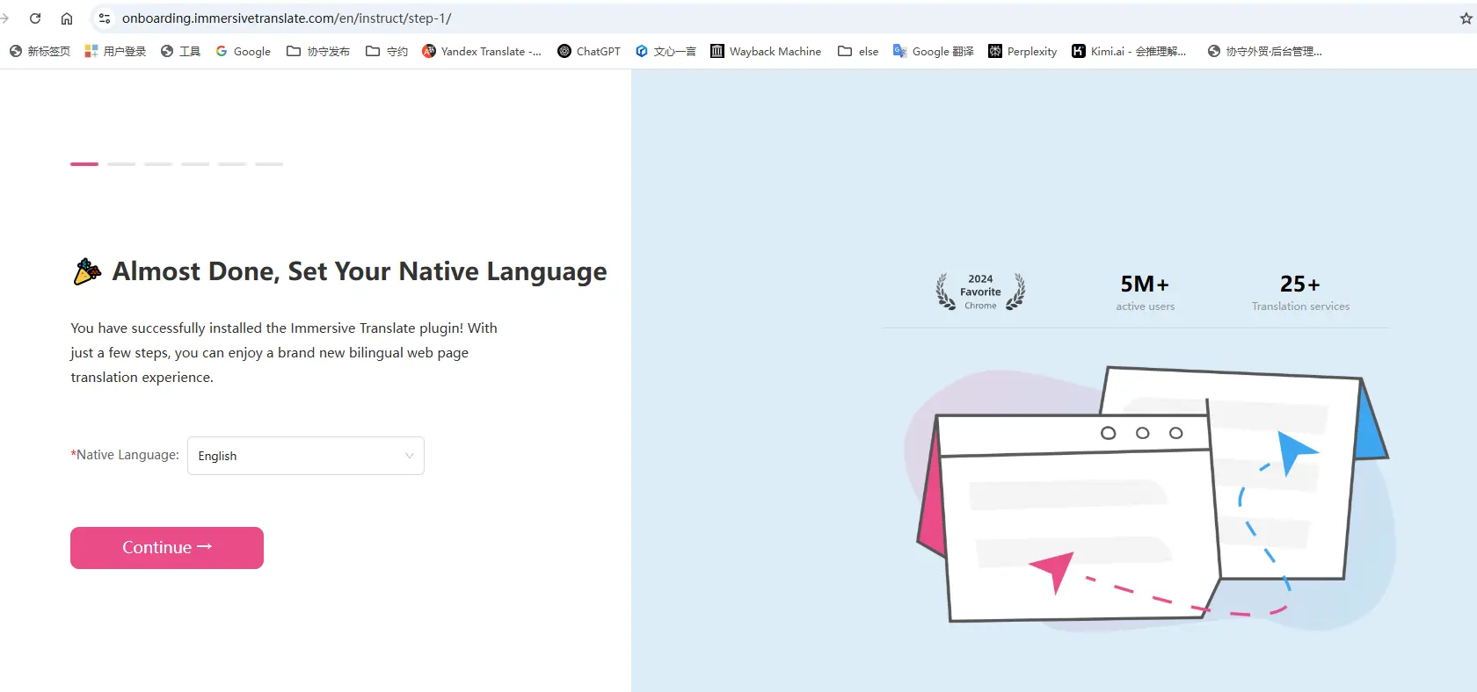Open the 'else' bookmarks folder
The width and height of the screenshot is (1477, 692).
(x=858, y=52)
